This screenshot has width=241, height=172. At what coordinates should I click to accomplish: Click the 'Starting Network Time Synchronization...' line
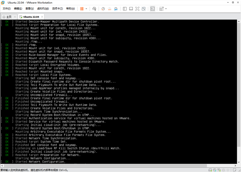49,112
